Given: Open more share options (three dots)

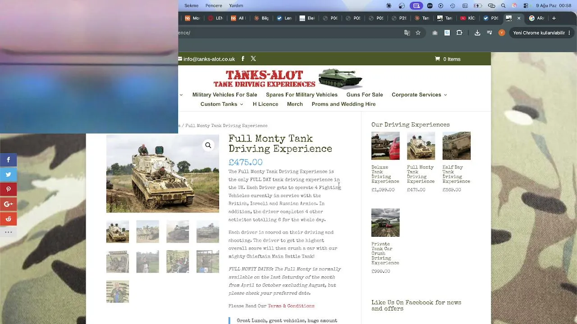Looking at the screenshot, I should coord(8,232).
